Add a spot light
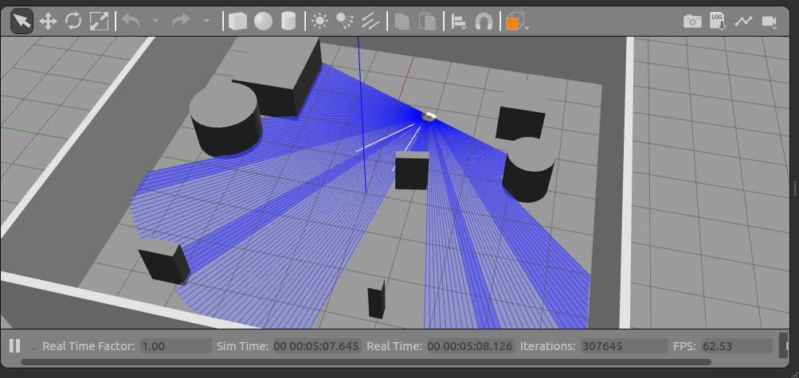 point(344,21)
